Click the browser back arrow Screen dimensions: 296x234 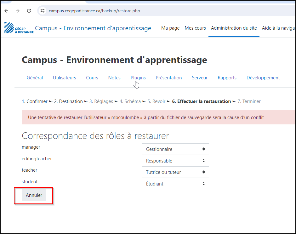[6, 11]
